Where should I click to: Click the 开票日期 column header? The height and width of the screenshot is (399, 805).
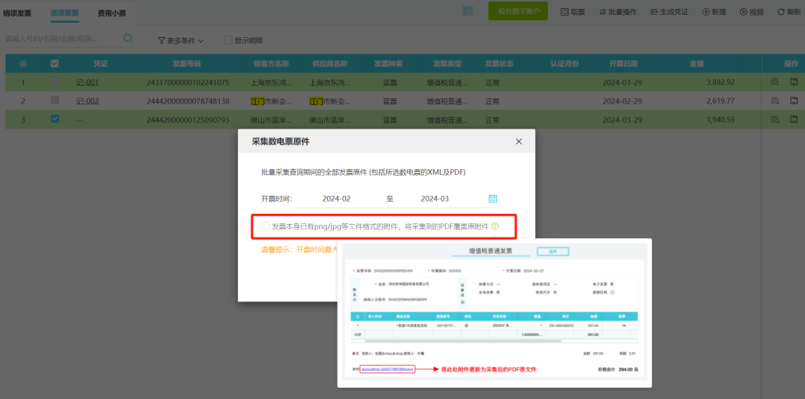(623, 64)
